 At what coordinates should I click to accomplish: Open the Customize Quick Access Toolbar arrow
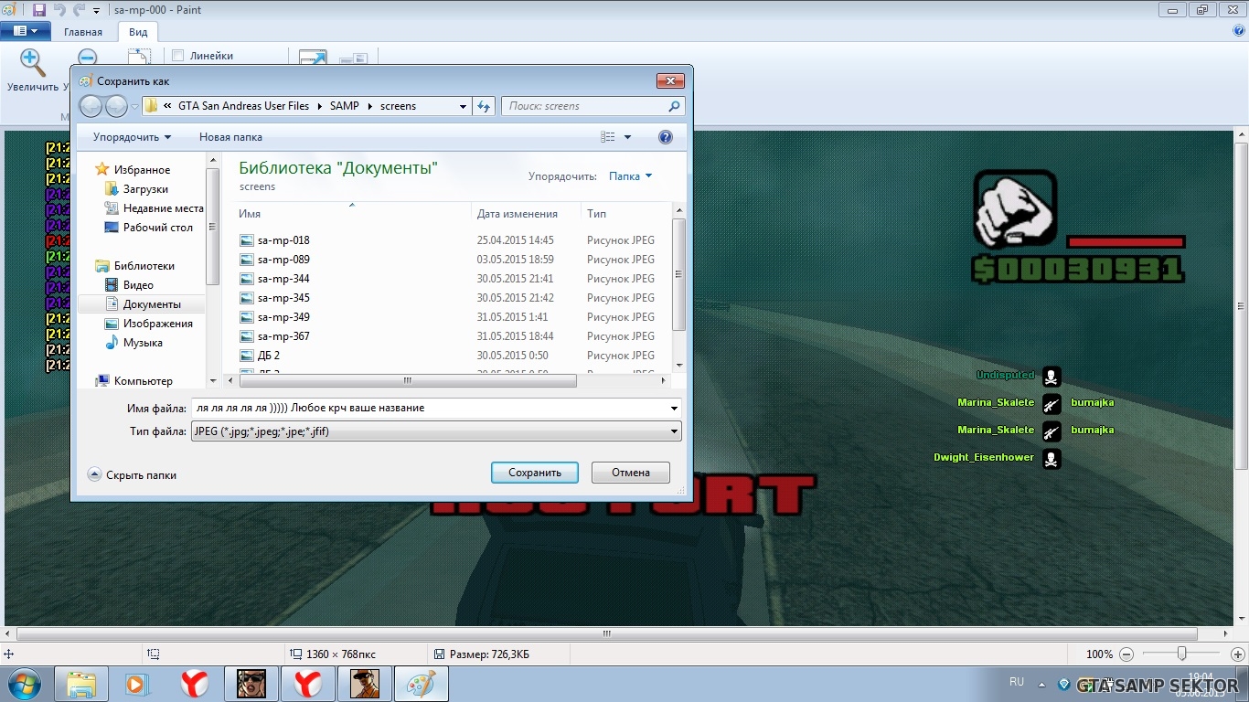click(x=96, y=11)
